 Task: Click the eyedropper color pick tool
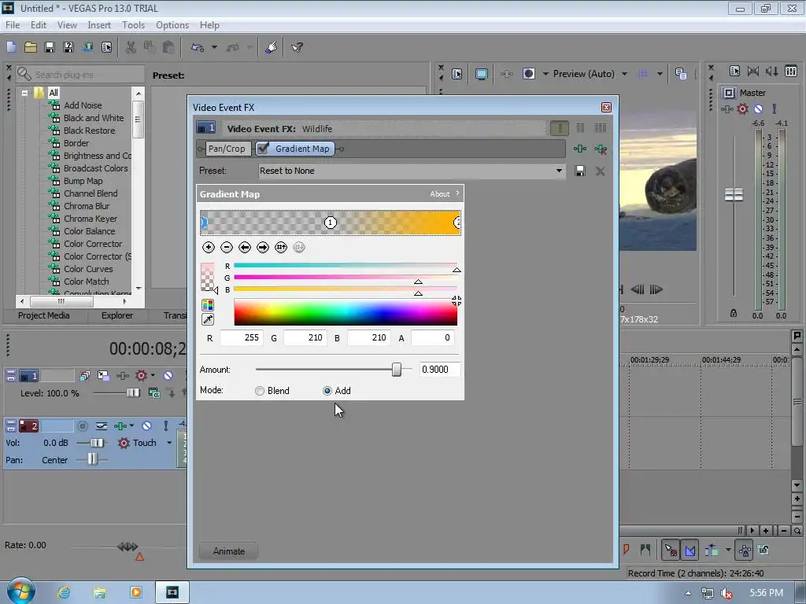208,319
